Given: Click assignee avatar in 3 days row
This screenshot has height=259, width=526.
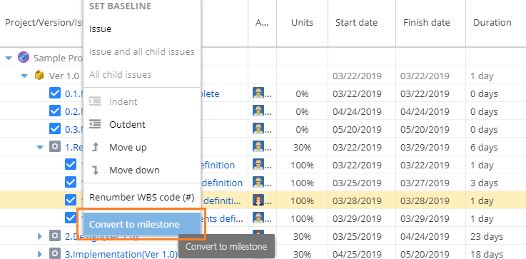Looking at the screenshot, I should click(258, 182).
